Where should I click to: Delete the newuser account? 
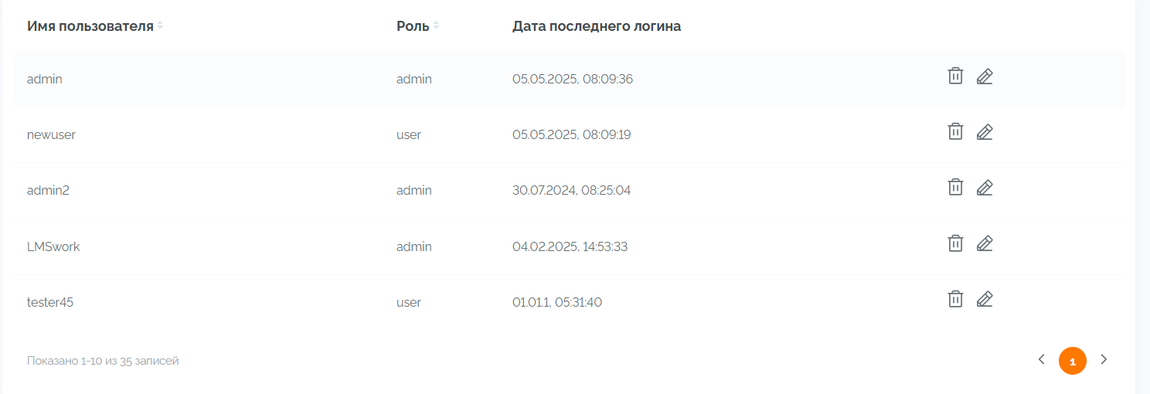point(955,131)
